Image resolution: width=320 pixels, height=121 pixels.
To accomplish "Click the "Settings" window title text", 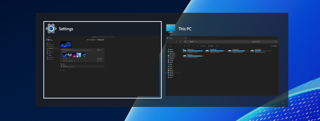I will click(66, 29).
